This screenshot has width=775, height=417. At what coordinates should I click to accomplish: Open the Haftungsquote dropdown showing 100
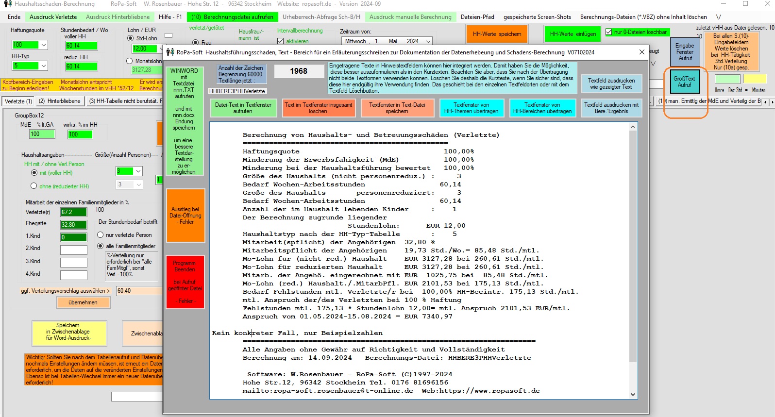coord(44,45)
